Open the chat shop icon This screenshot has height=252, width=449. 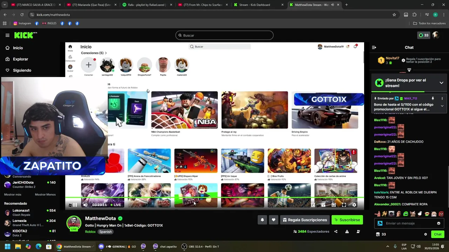[378, 234]
